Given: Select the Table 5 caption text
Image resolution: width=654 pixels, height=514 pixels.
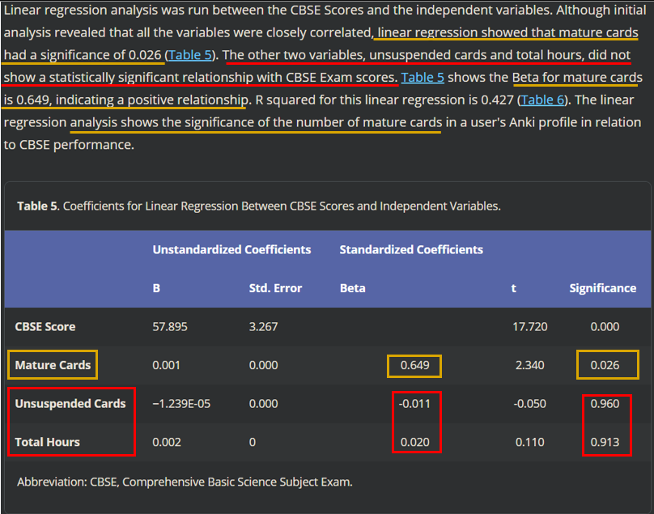Looking at the screenshot, I should point(258,206).
